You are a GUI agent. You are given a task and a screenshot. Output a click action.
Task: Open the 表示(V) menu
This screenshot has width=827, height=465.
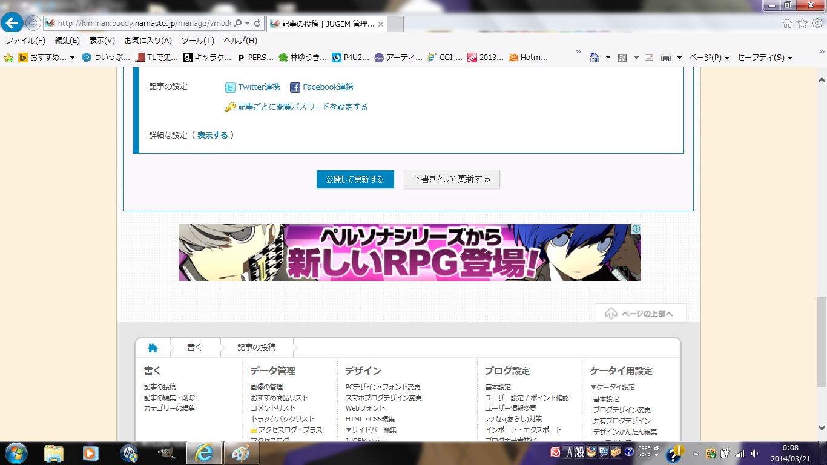[102, 41]
